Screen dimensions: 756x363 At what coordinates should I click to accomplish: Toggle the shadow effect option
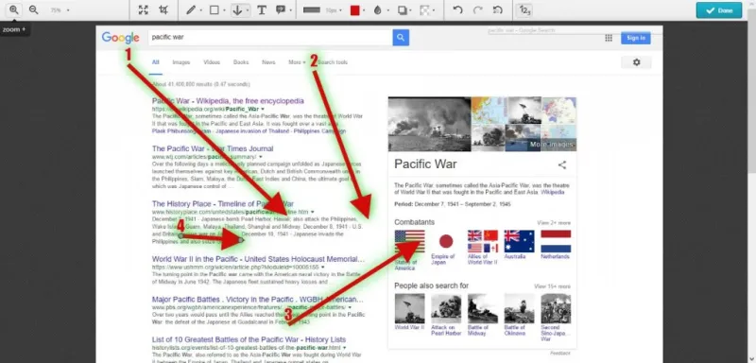[403, 10]
